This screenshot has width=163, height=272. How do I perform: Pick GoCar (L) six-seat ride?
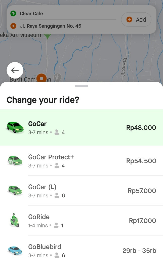pos(81,191)
